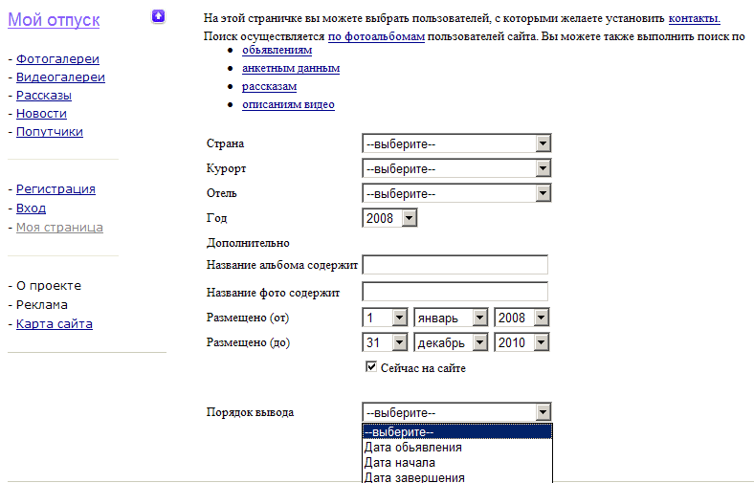Open the Видеогалереи link
This screenshot has width=754, height=483.
tap(60, 77)
